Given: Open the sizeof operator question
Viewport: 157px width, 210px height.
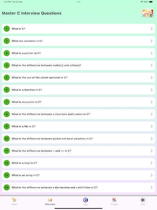Looking at the screenshot, I should pos(78,78).
